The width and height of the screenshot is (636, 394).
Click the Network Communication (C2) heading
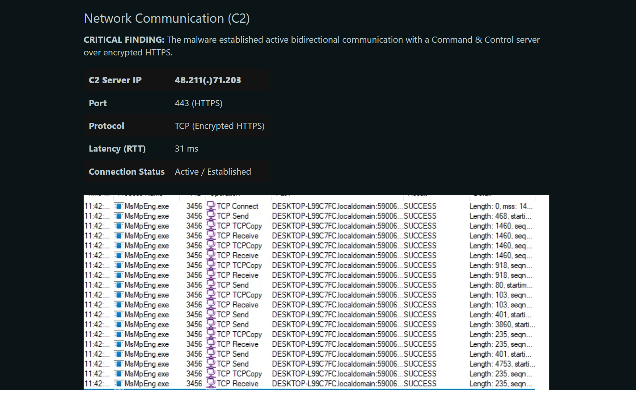167,18
